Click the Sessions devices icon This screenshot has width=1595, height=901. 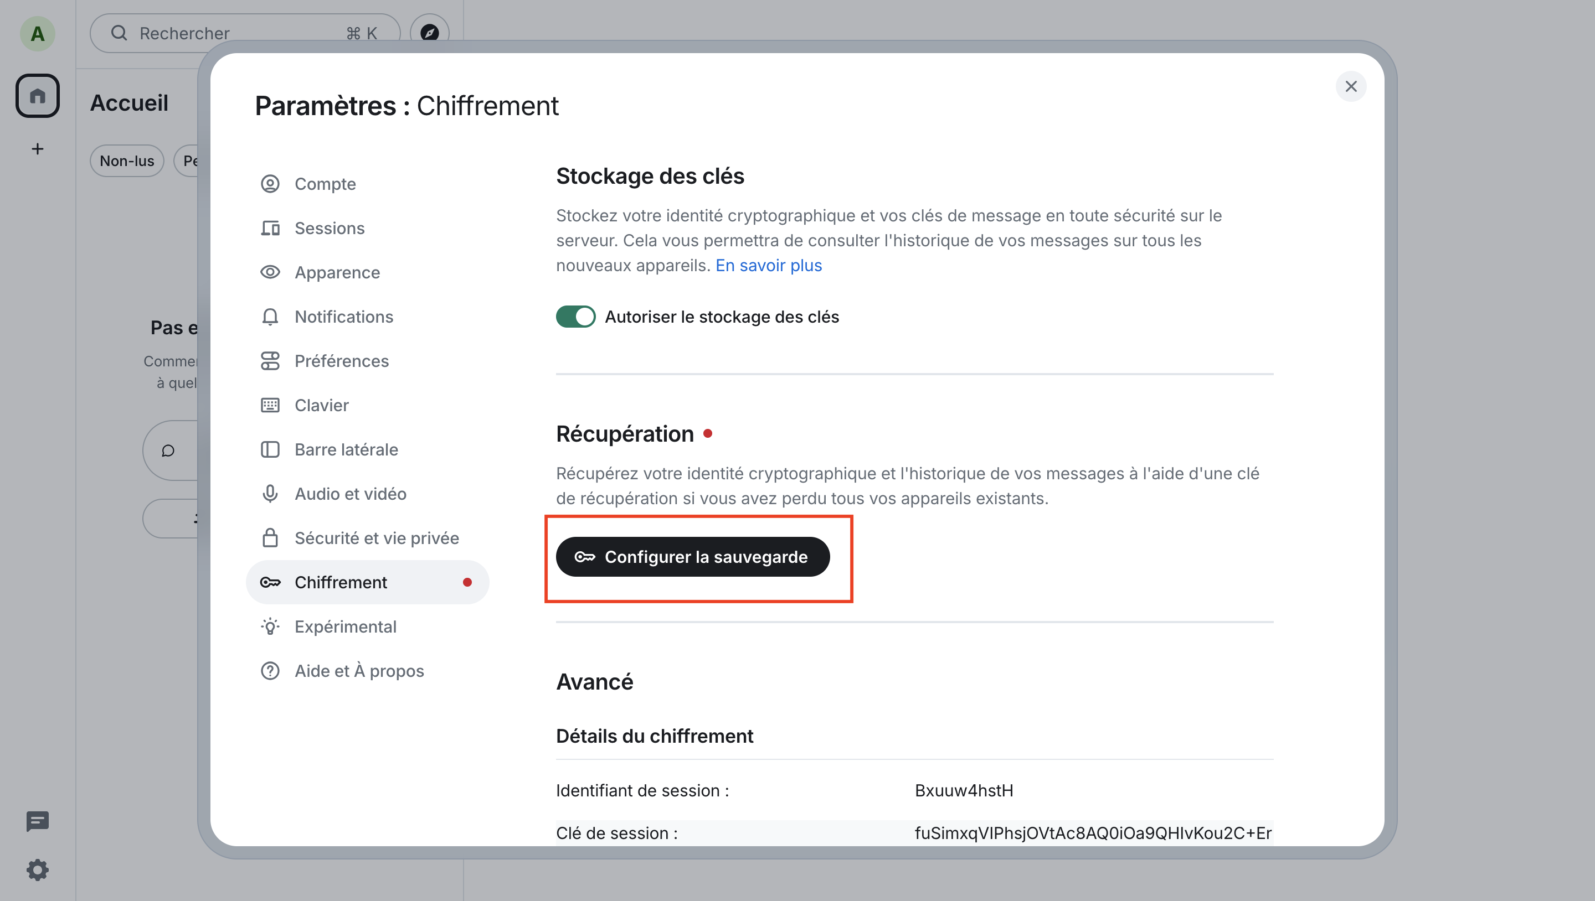pos(270,227)
